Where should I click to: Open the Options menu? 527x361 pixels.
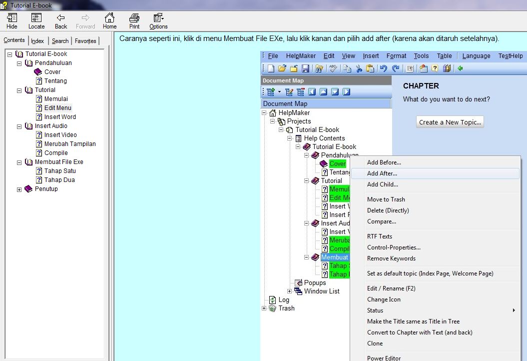click(158, 21)
